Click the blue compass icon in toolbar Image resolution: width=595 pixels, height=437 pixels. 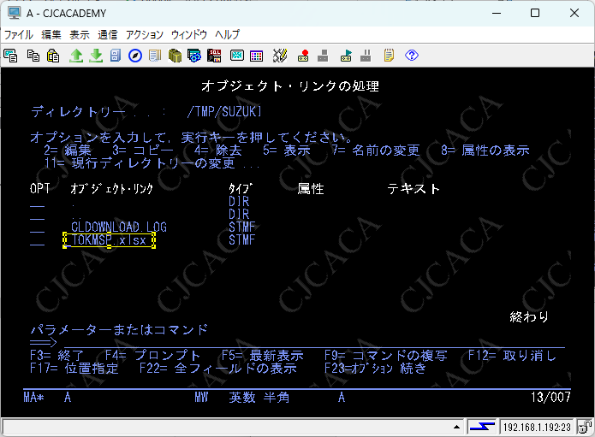[x=135, y=56]
